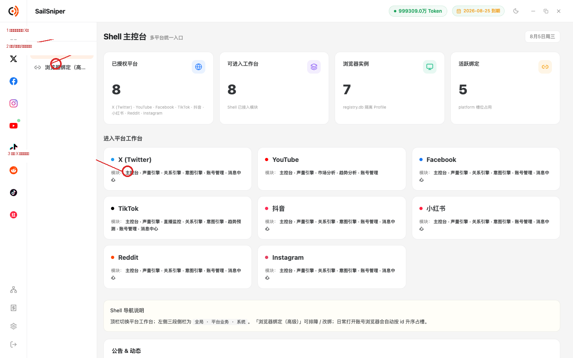573x358 pixels.
Task: Restore the SailSniper window size
Action: (x=546, y=11)
